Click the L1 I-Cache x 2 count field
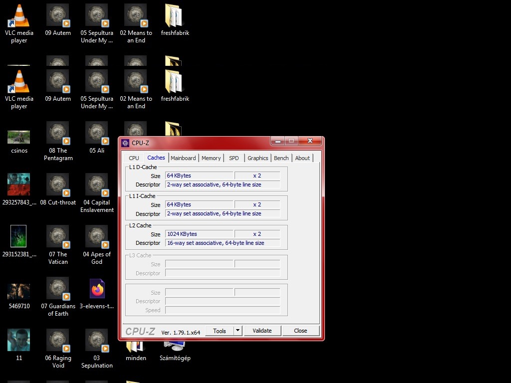Screen dimensions: 511x383 (257, 204)
